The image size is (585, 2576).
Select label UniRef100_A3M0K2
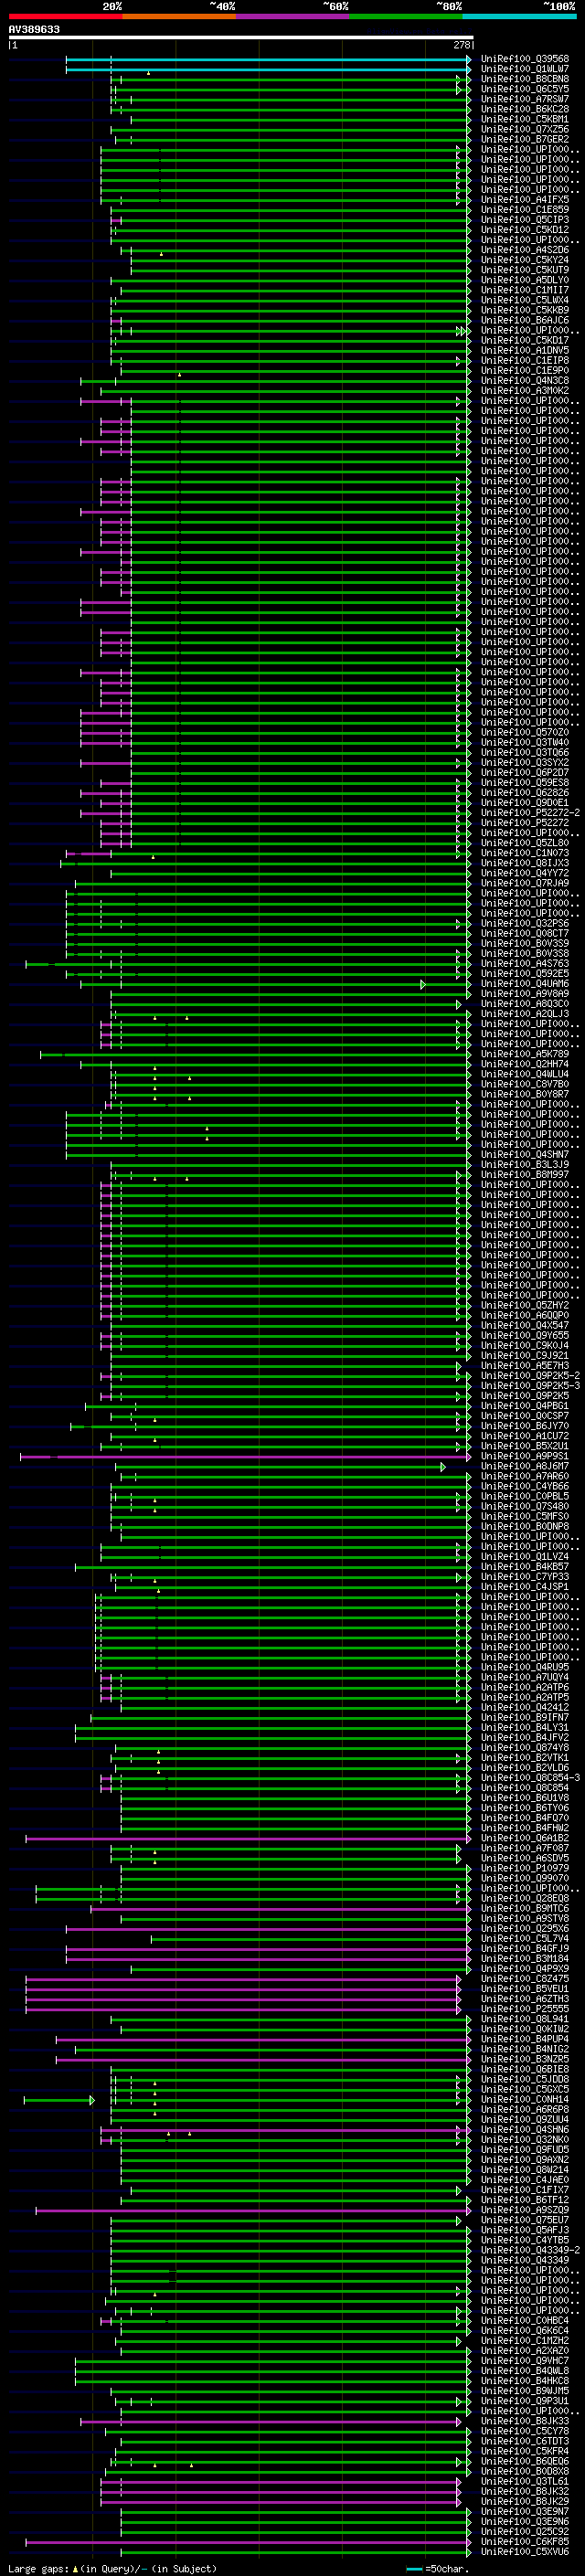(525, 390)
